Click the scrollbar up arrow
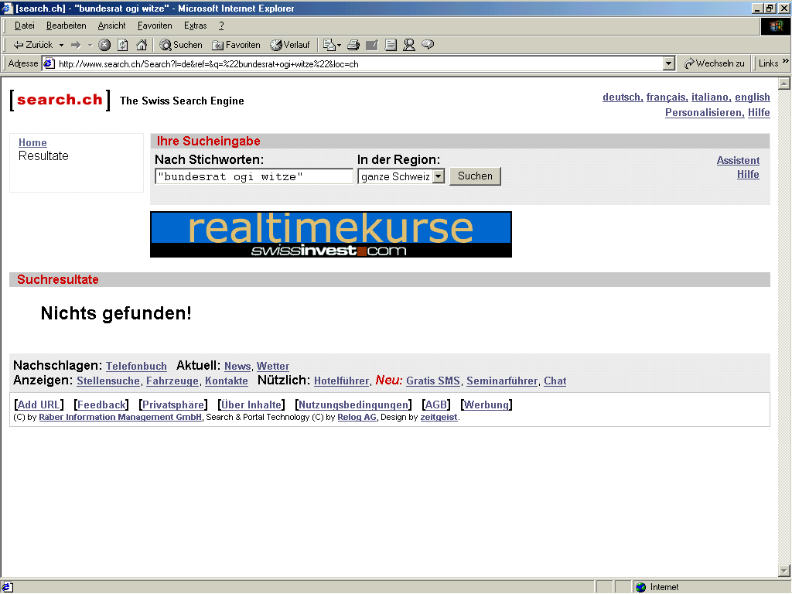The height and width of the screenshot is (594, 792). [x=784, y=84]
